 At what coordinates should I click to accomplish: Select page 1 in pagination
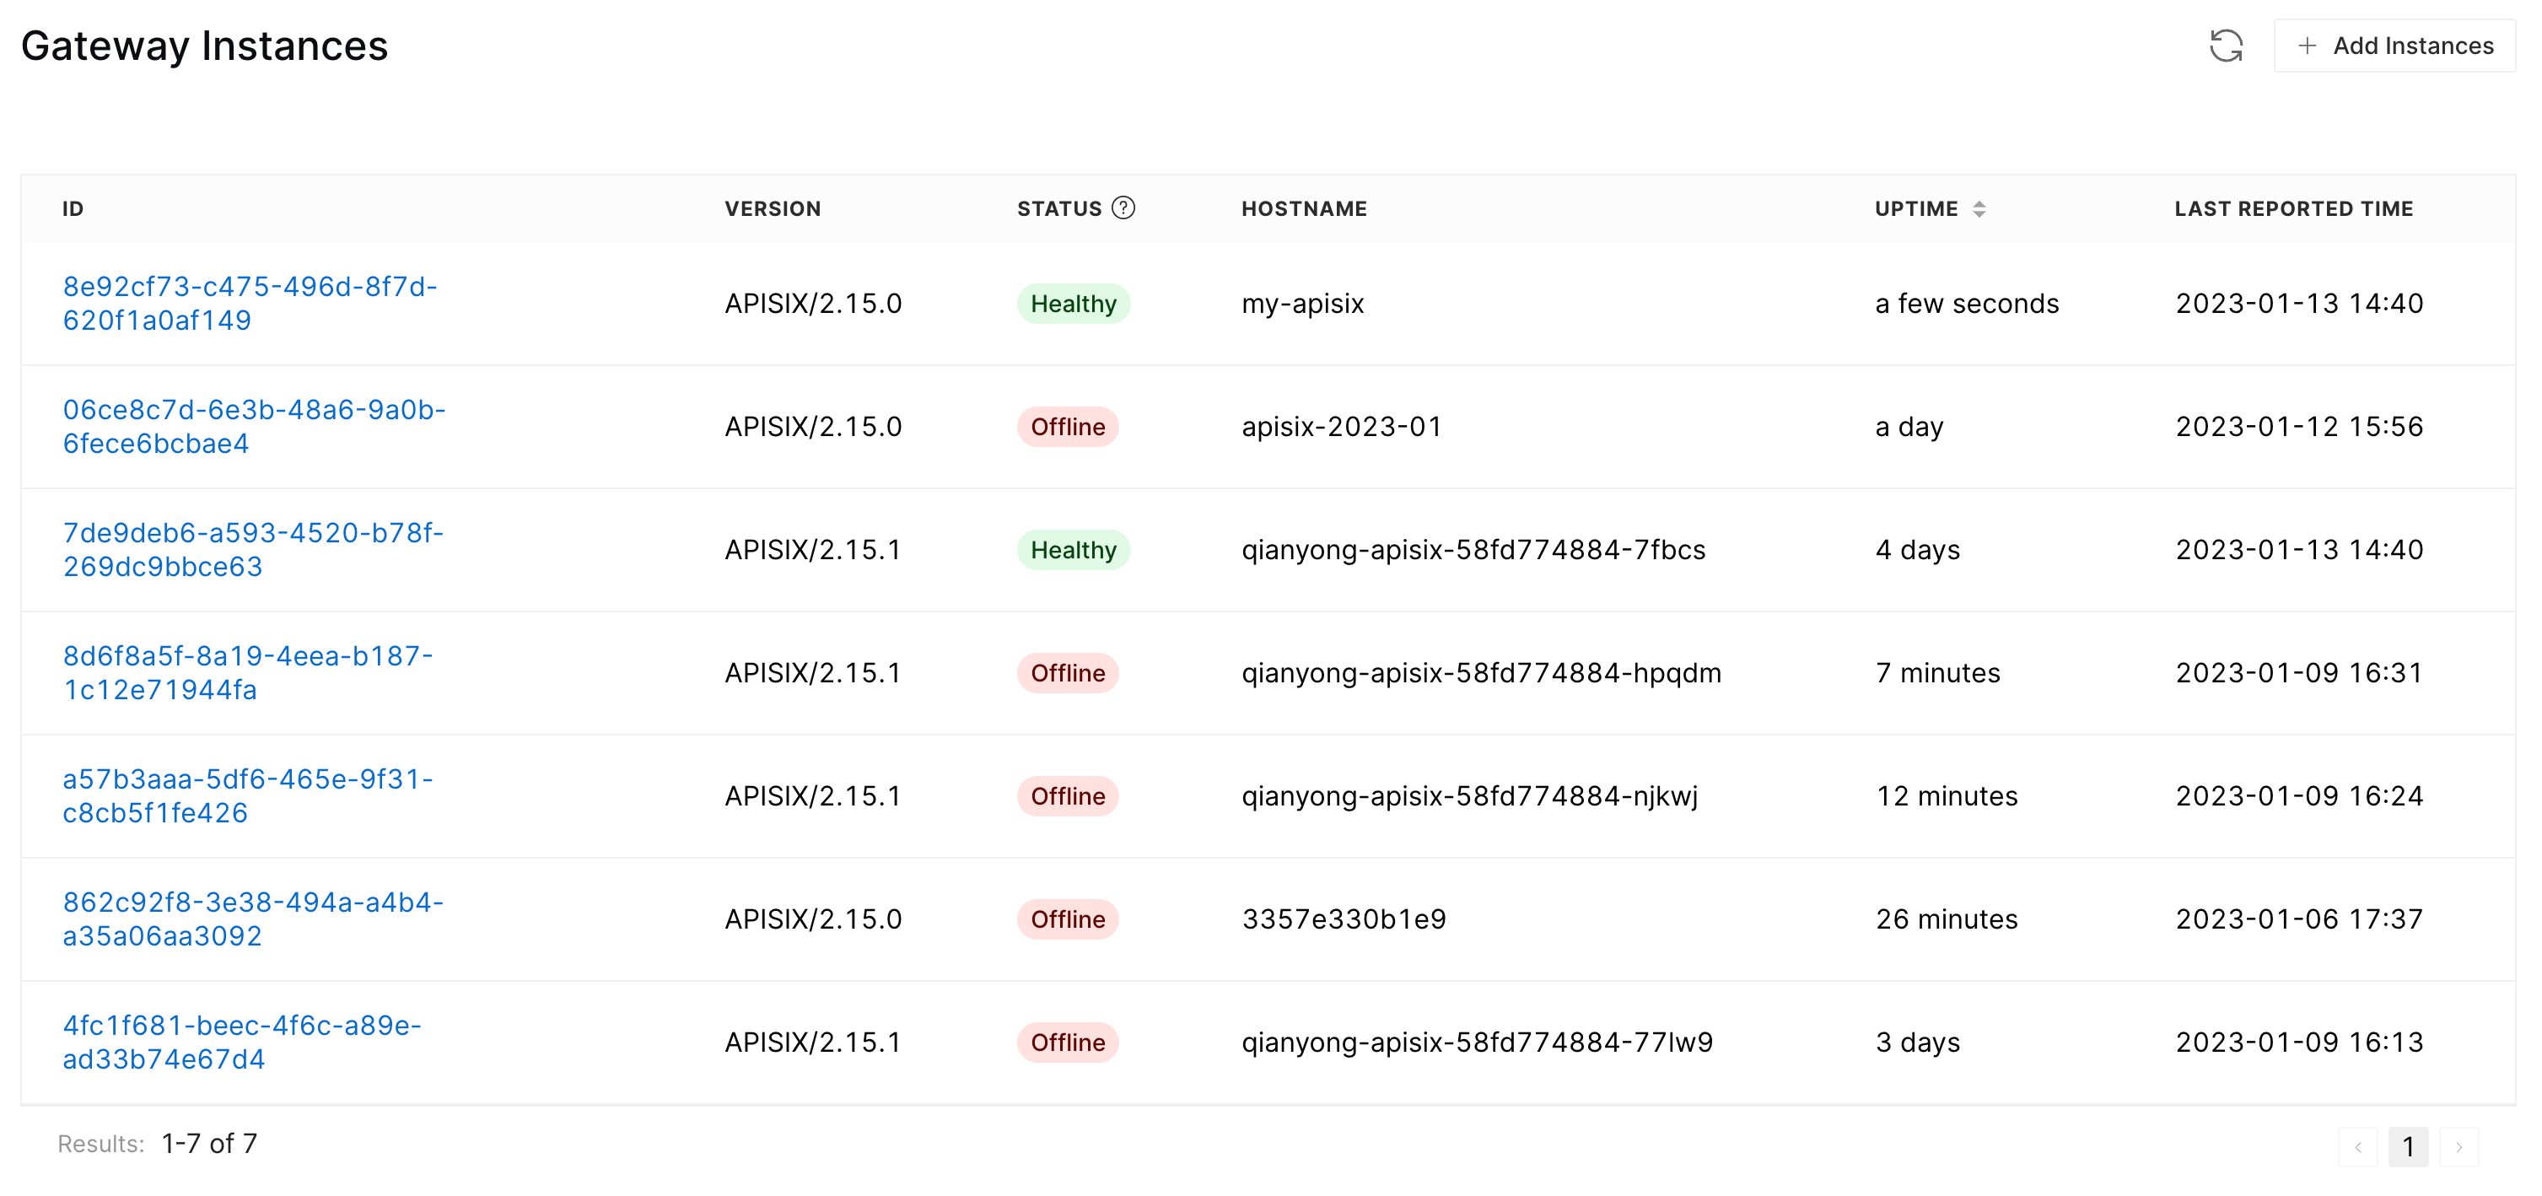2409,1147
